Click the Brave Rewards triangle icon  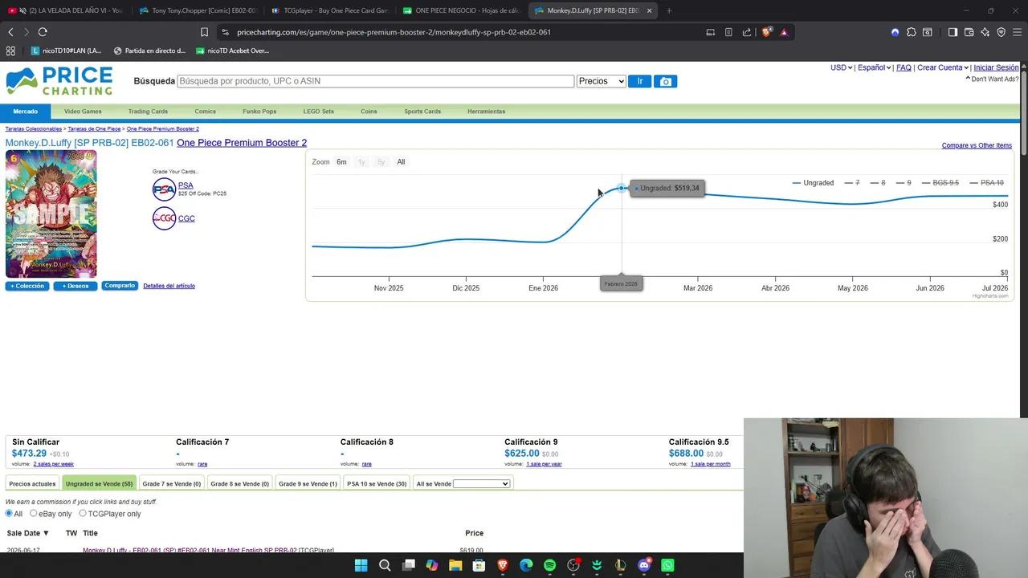(784, 32)
